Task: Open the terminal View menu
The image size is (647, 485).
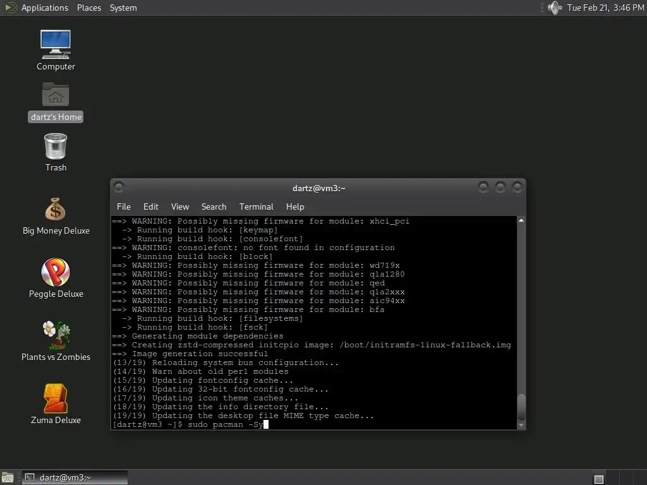Action: click(x=180, y=207)
